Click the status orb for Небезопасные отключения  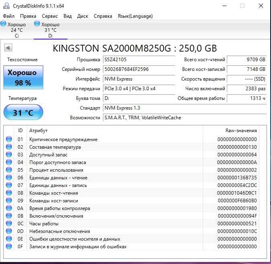click(9, 231)
